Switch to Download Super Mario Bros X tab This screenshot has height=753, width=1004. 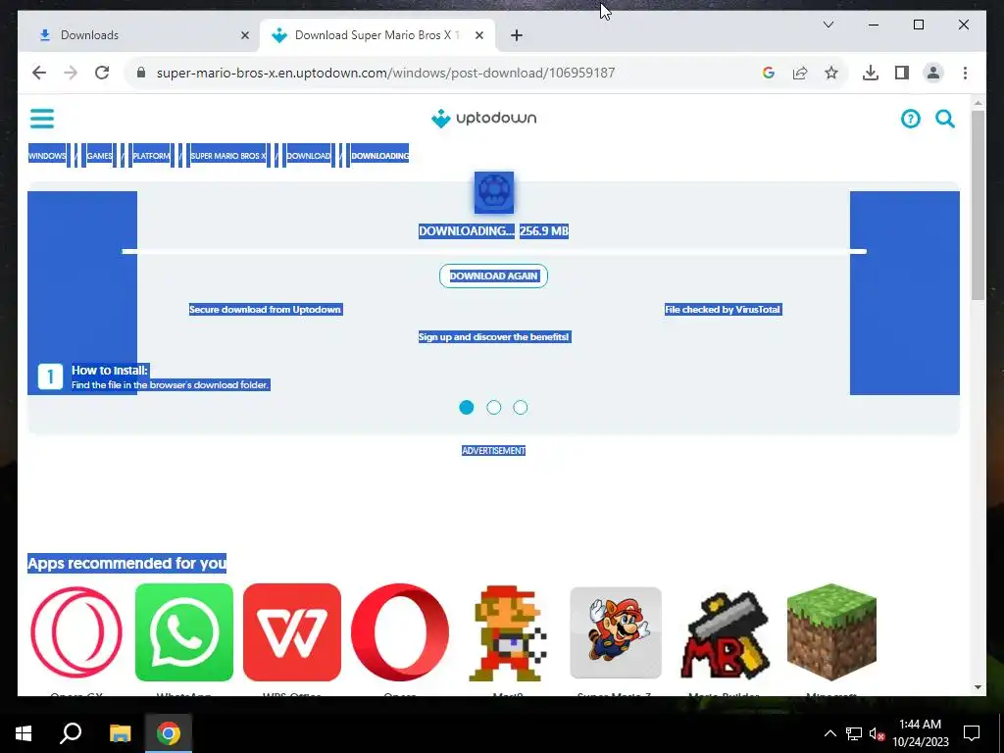pyautogui.click(x=377, y=35)
